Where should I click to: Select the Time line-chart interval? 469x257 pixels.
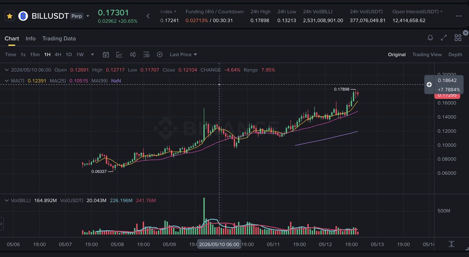point(11,54)
